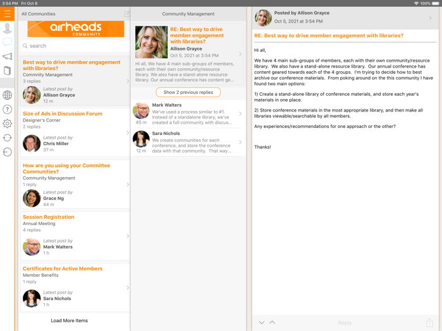The height and width of the screenshot is (331, 442).
Task: Open the orange hamburger menu
Action: (x=7, y=13)
